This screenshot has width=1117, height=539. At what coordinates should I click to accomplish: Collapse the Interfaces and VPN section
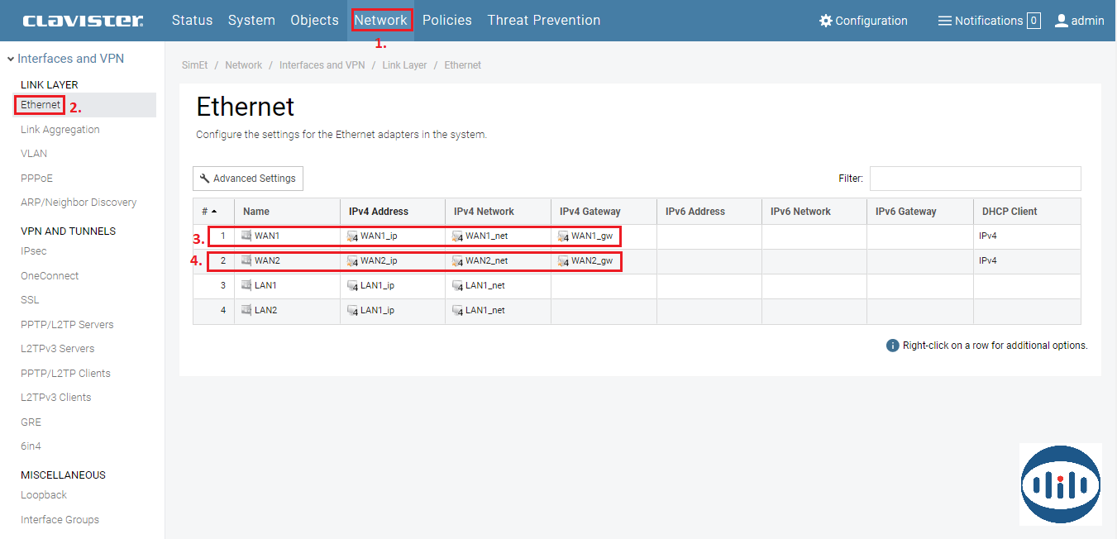coord(11,59)
